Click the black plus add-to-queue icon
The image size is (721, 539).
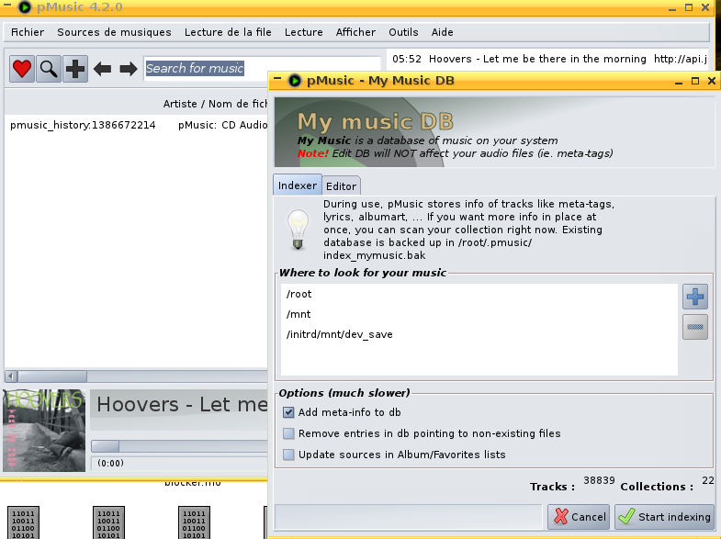click(x=75, y=69)
